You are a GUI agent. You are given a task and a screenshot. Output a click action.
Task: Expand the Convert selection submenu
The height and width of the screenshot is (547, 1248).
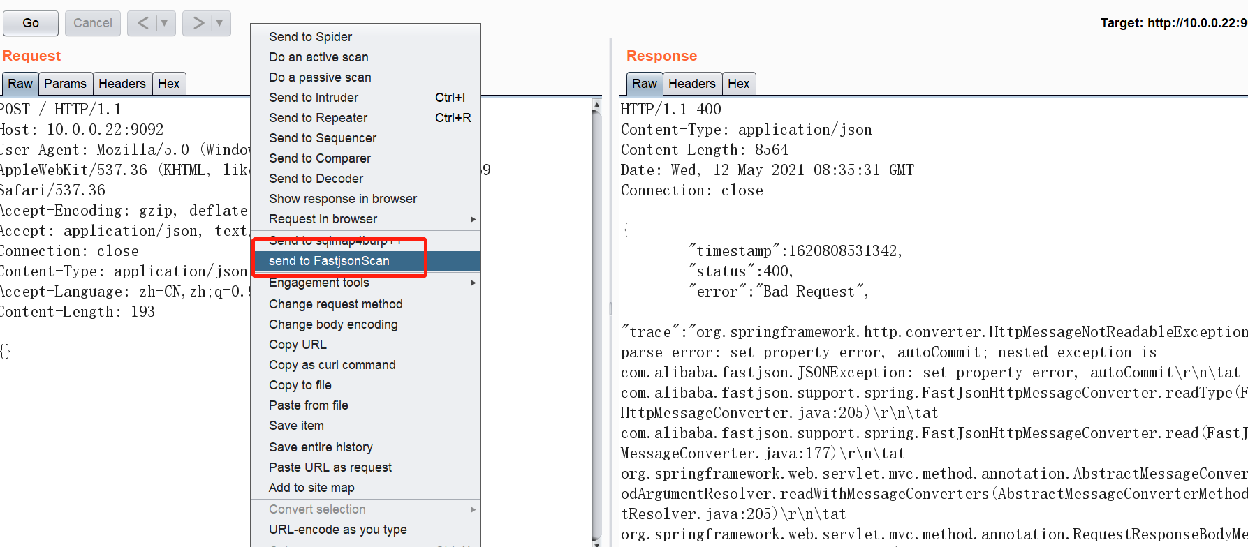tap(365, 509)
